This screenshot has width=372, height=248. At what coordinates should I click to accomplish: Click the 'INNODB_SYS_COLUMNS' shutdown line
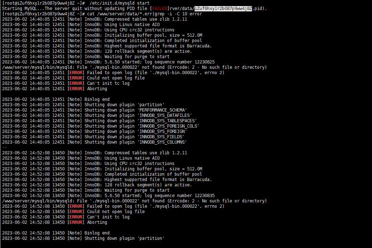click(x=94, y=142)
